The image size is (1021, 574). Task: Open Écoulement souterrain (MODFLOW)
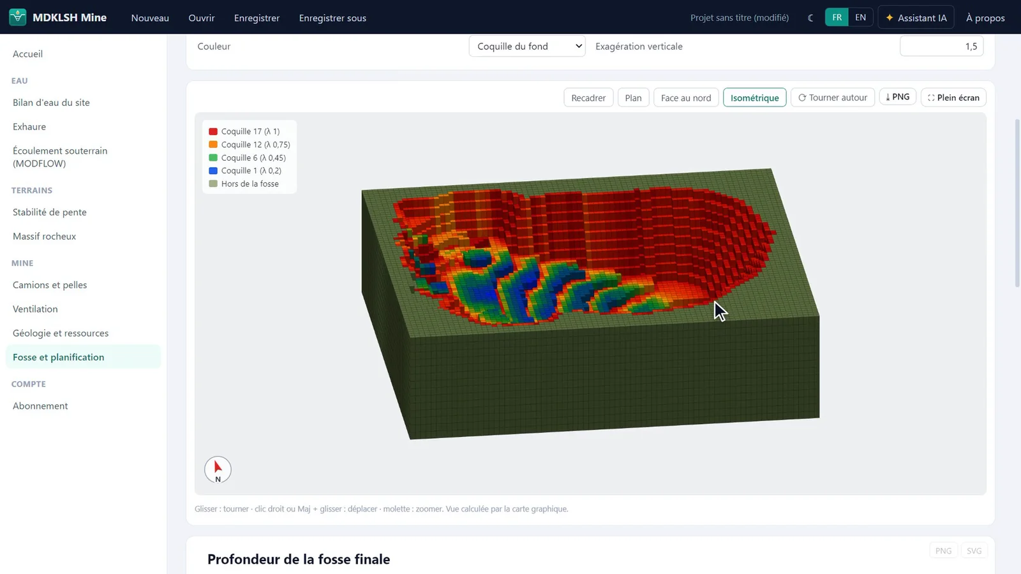pyautogui.click(x=83, y=157)
